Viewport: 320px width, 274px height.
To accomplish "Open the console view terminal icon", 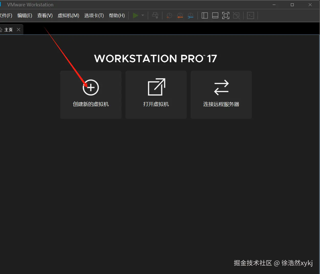I will [x=250, y=16].
